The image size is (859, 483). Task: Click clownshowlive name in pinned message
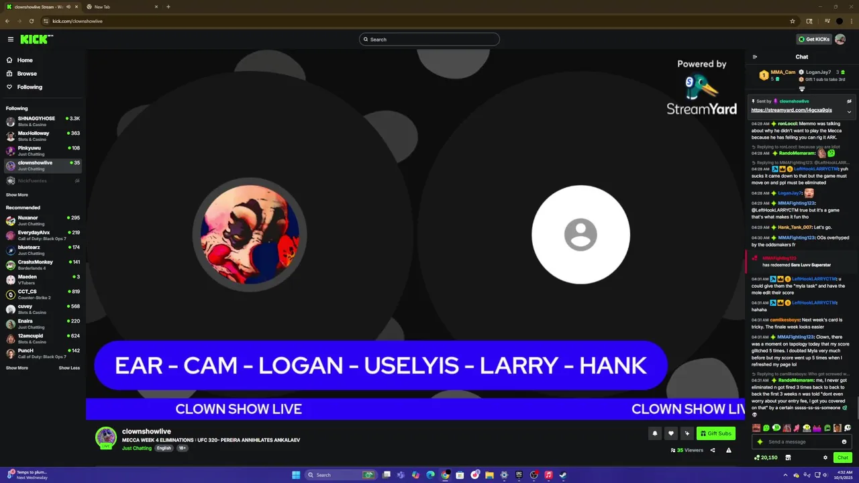point(794,101)
